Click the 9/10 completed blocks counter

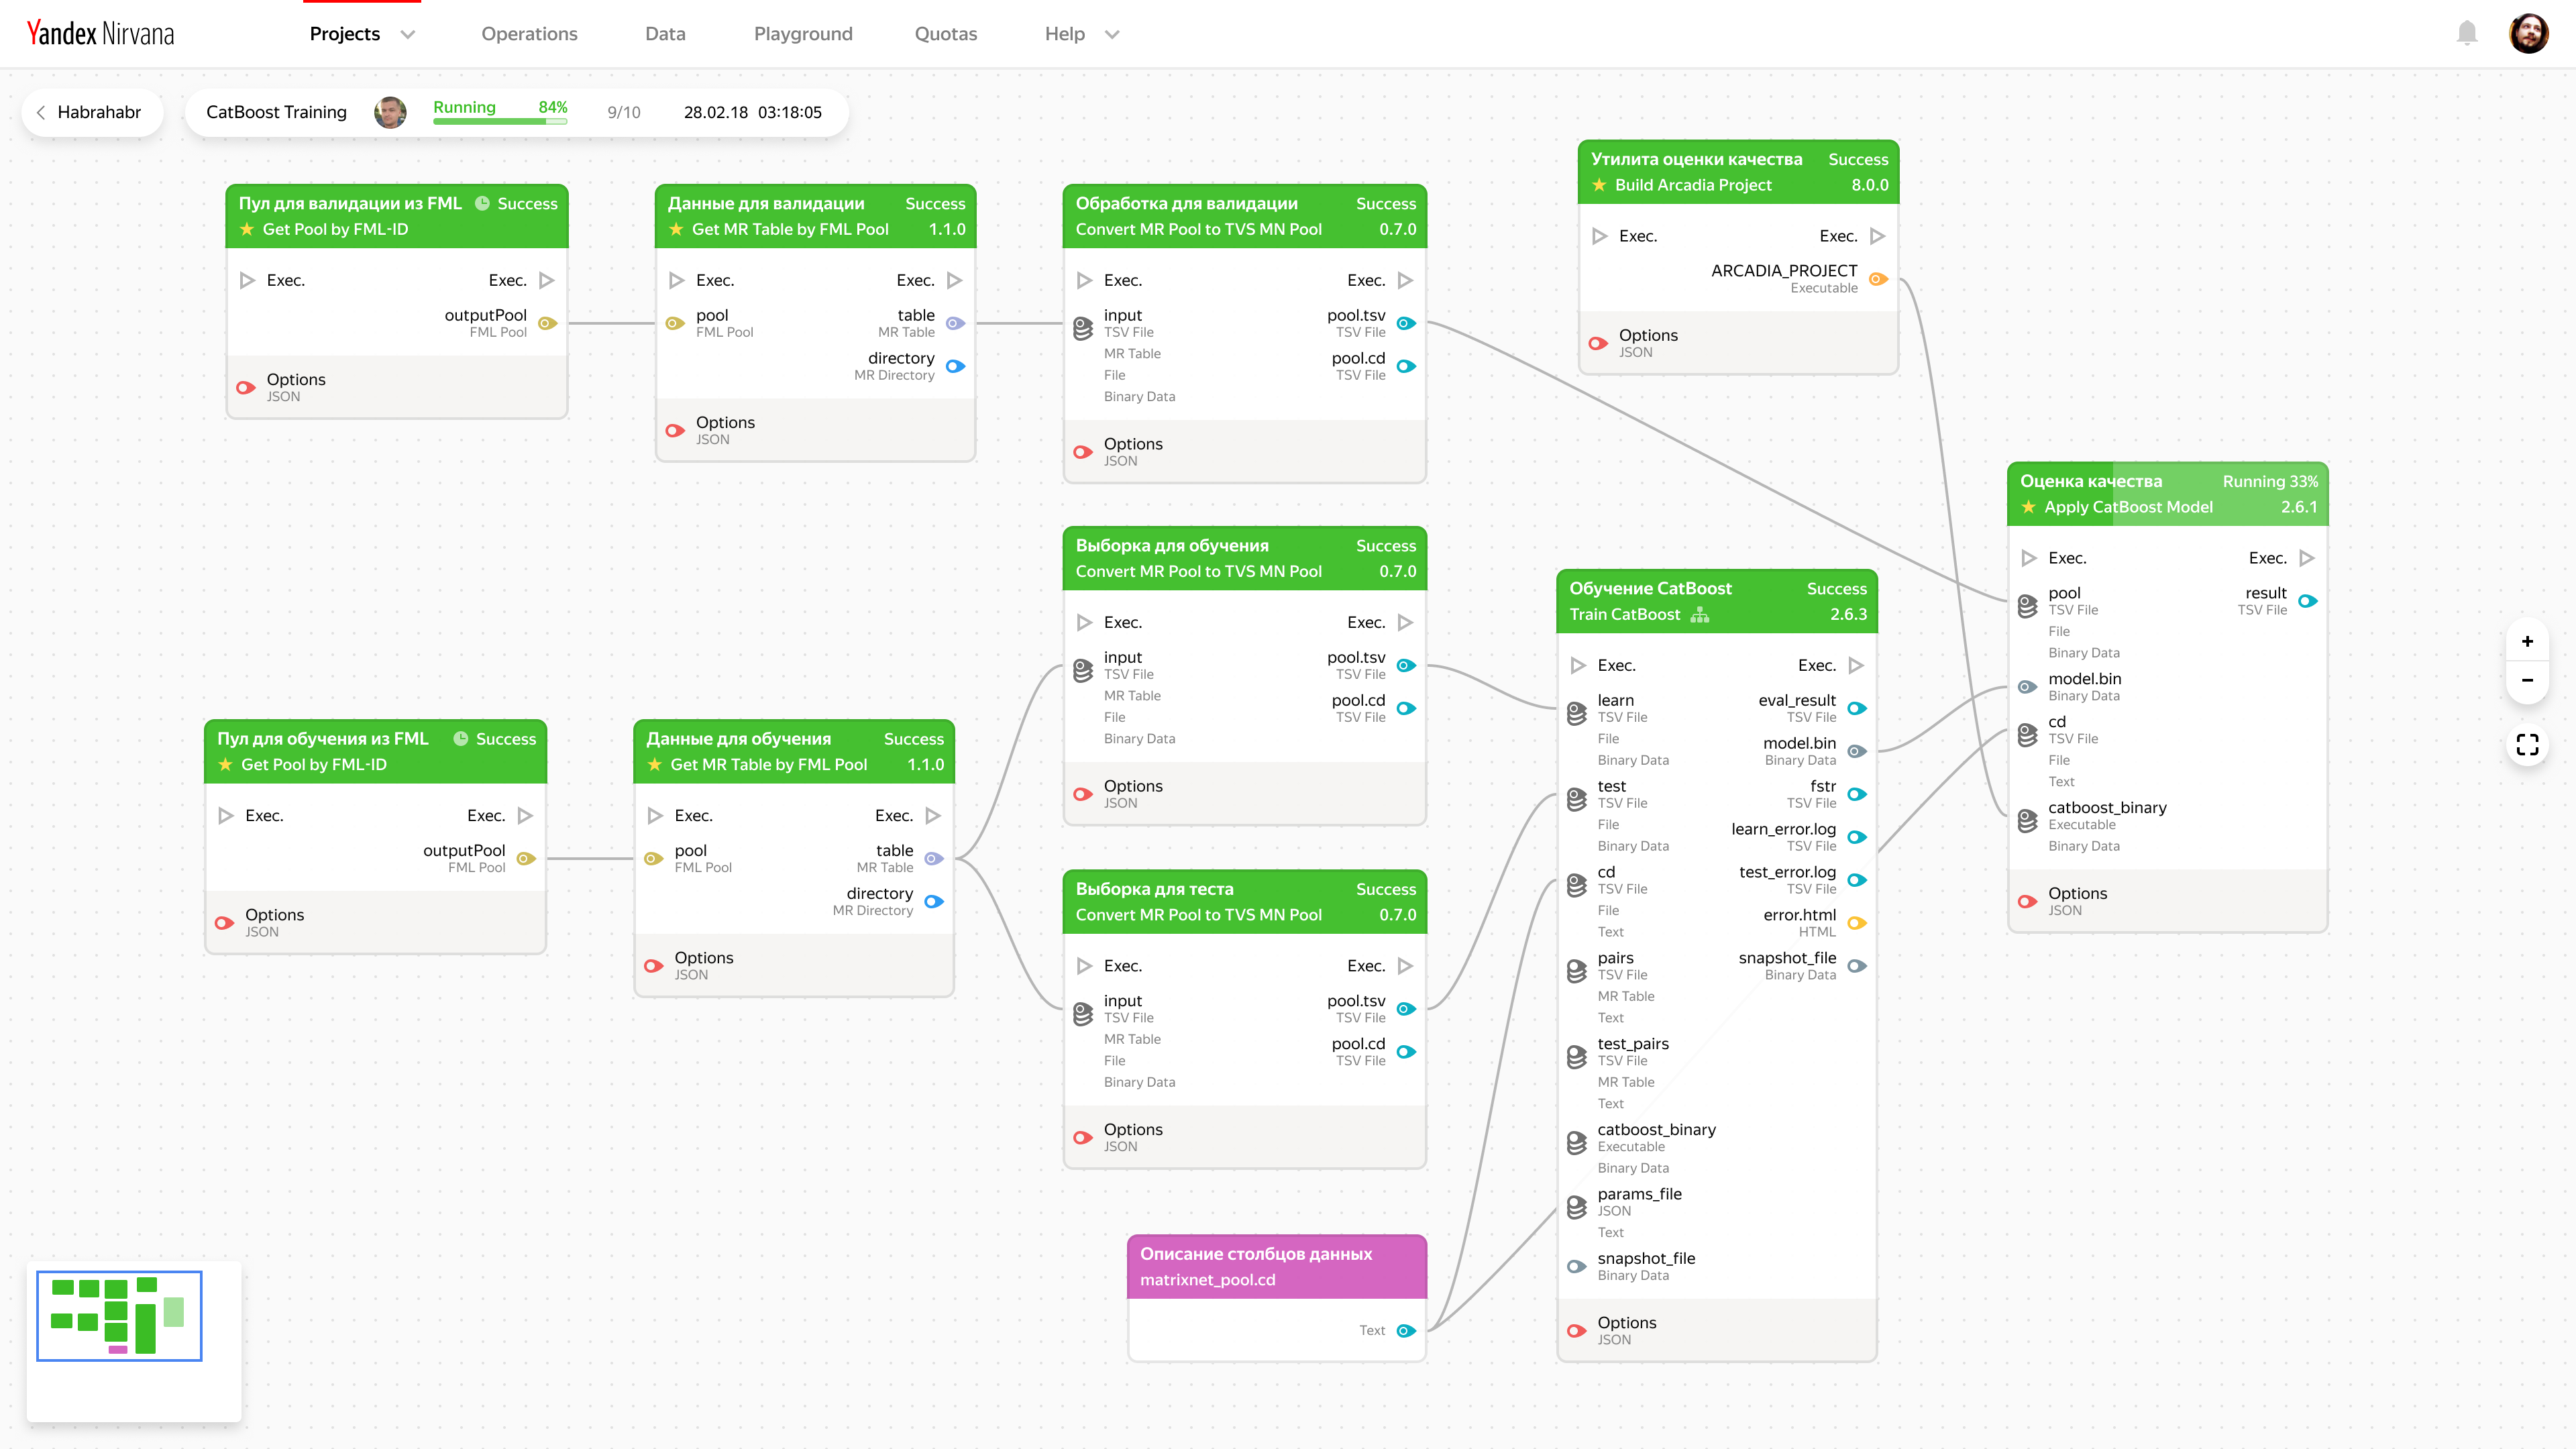[624, 112]
